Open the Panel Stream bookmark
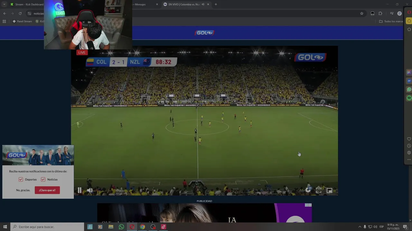This screenshot has height=231, width=412. (x=22, y=21)
